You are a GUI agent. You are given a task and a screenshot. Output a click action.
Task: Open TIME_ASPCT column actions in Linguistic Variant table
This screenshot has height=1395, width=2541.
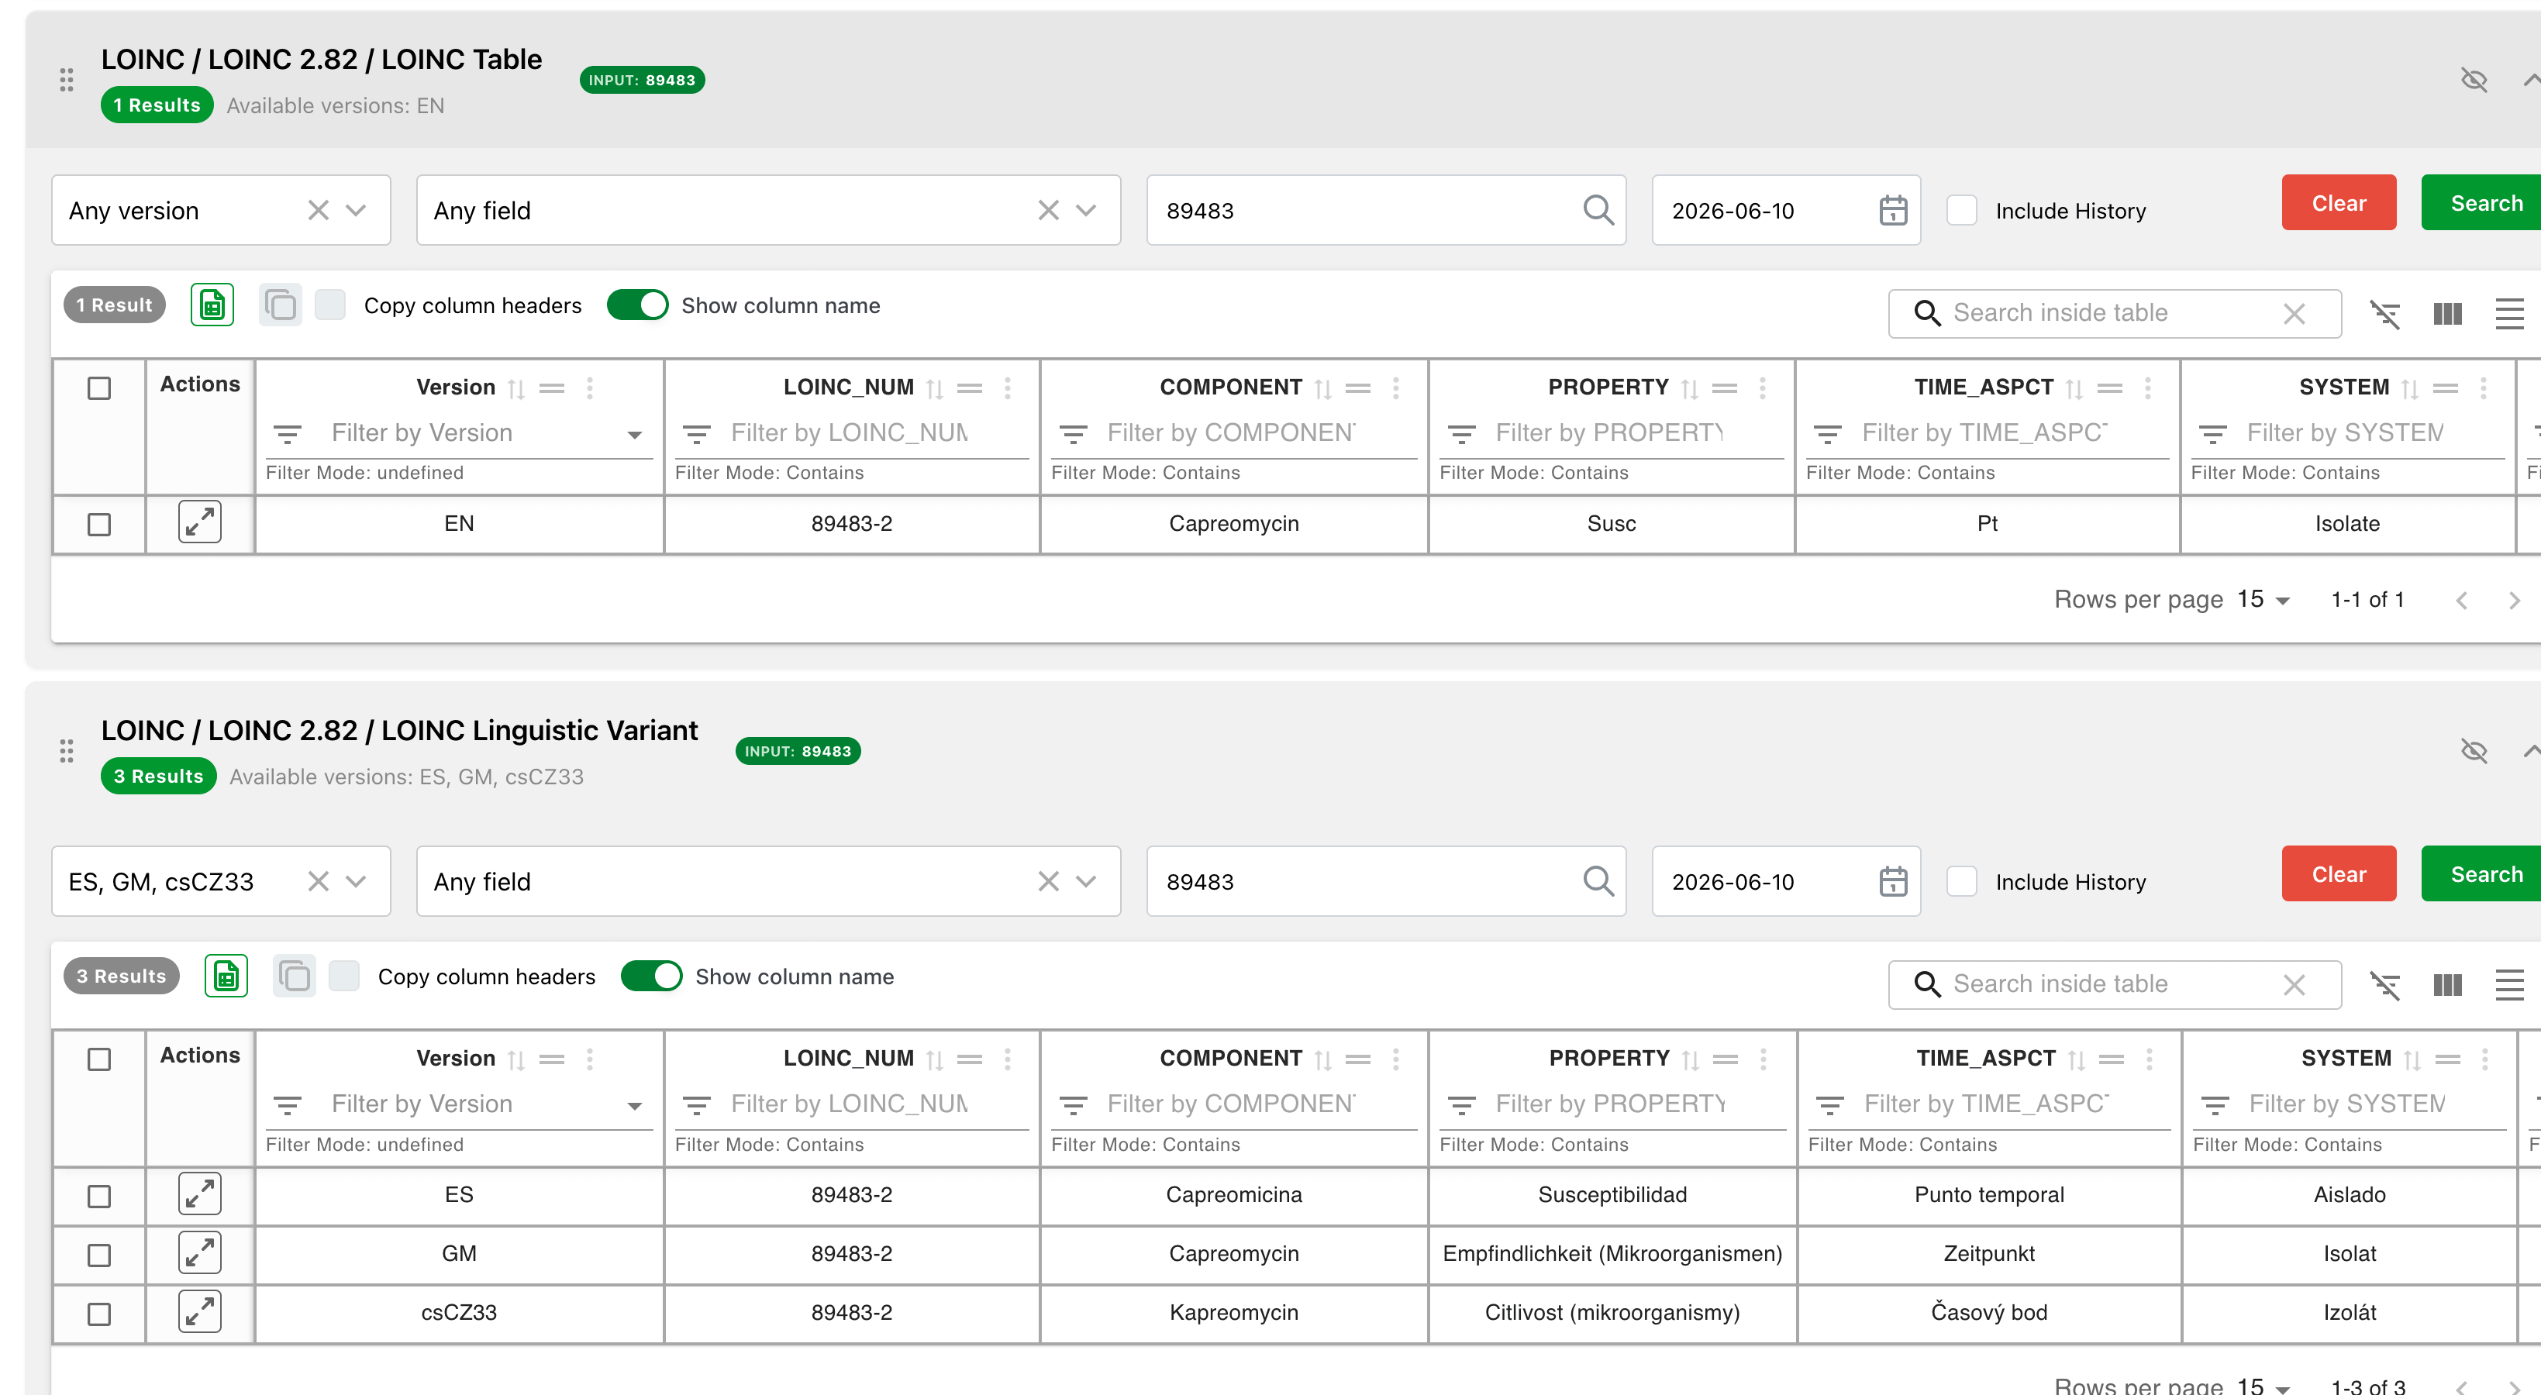pos(2150,1059)
